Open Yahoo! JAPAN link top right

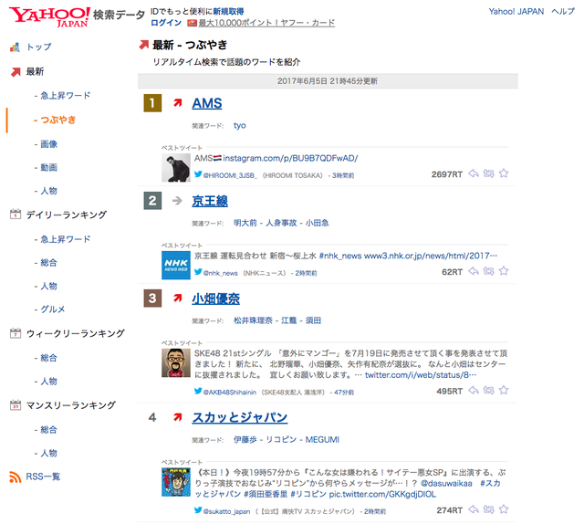click(x=516, y=12)
